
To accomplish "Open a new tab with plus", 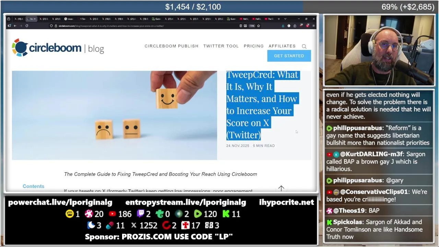I will pyautogui.click(x=279, y=19).
